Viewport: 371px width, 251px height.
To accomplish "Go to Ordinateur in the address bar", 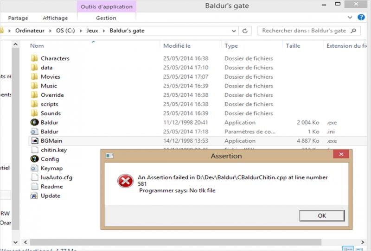I will pos(30,31).
